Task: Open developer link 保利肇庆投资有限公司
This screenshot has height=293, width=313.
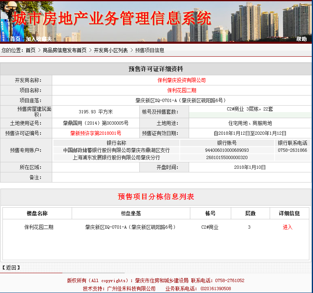Action: click(181, 80)
